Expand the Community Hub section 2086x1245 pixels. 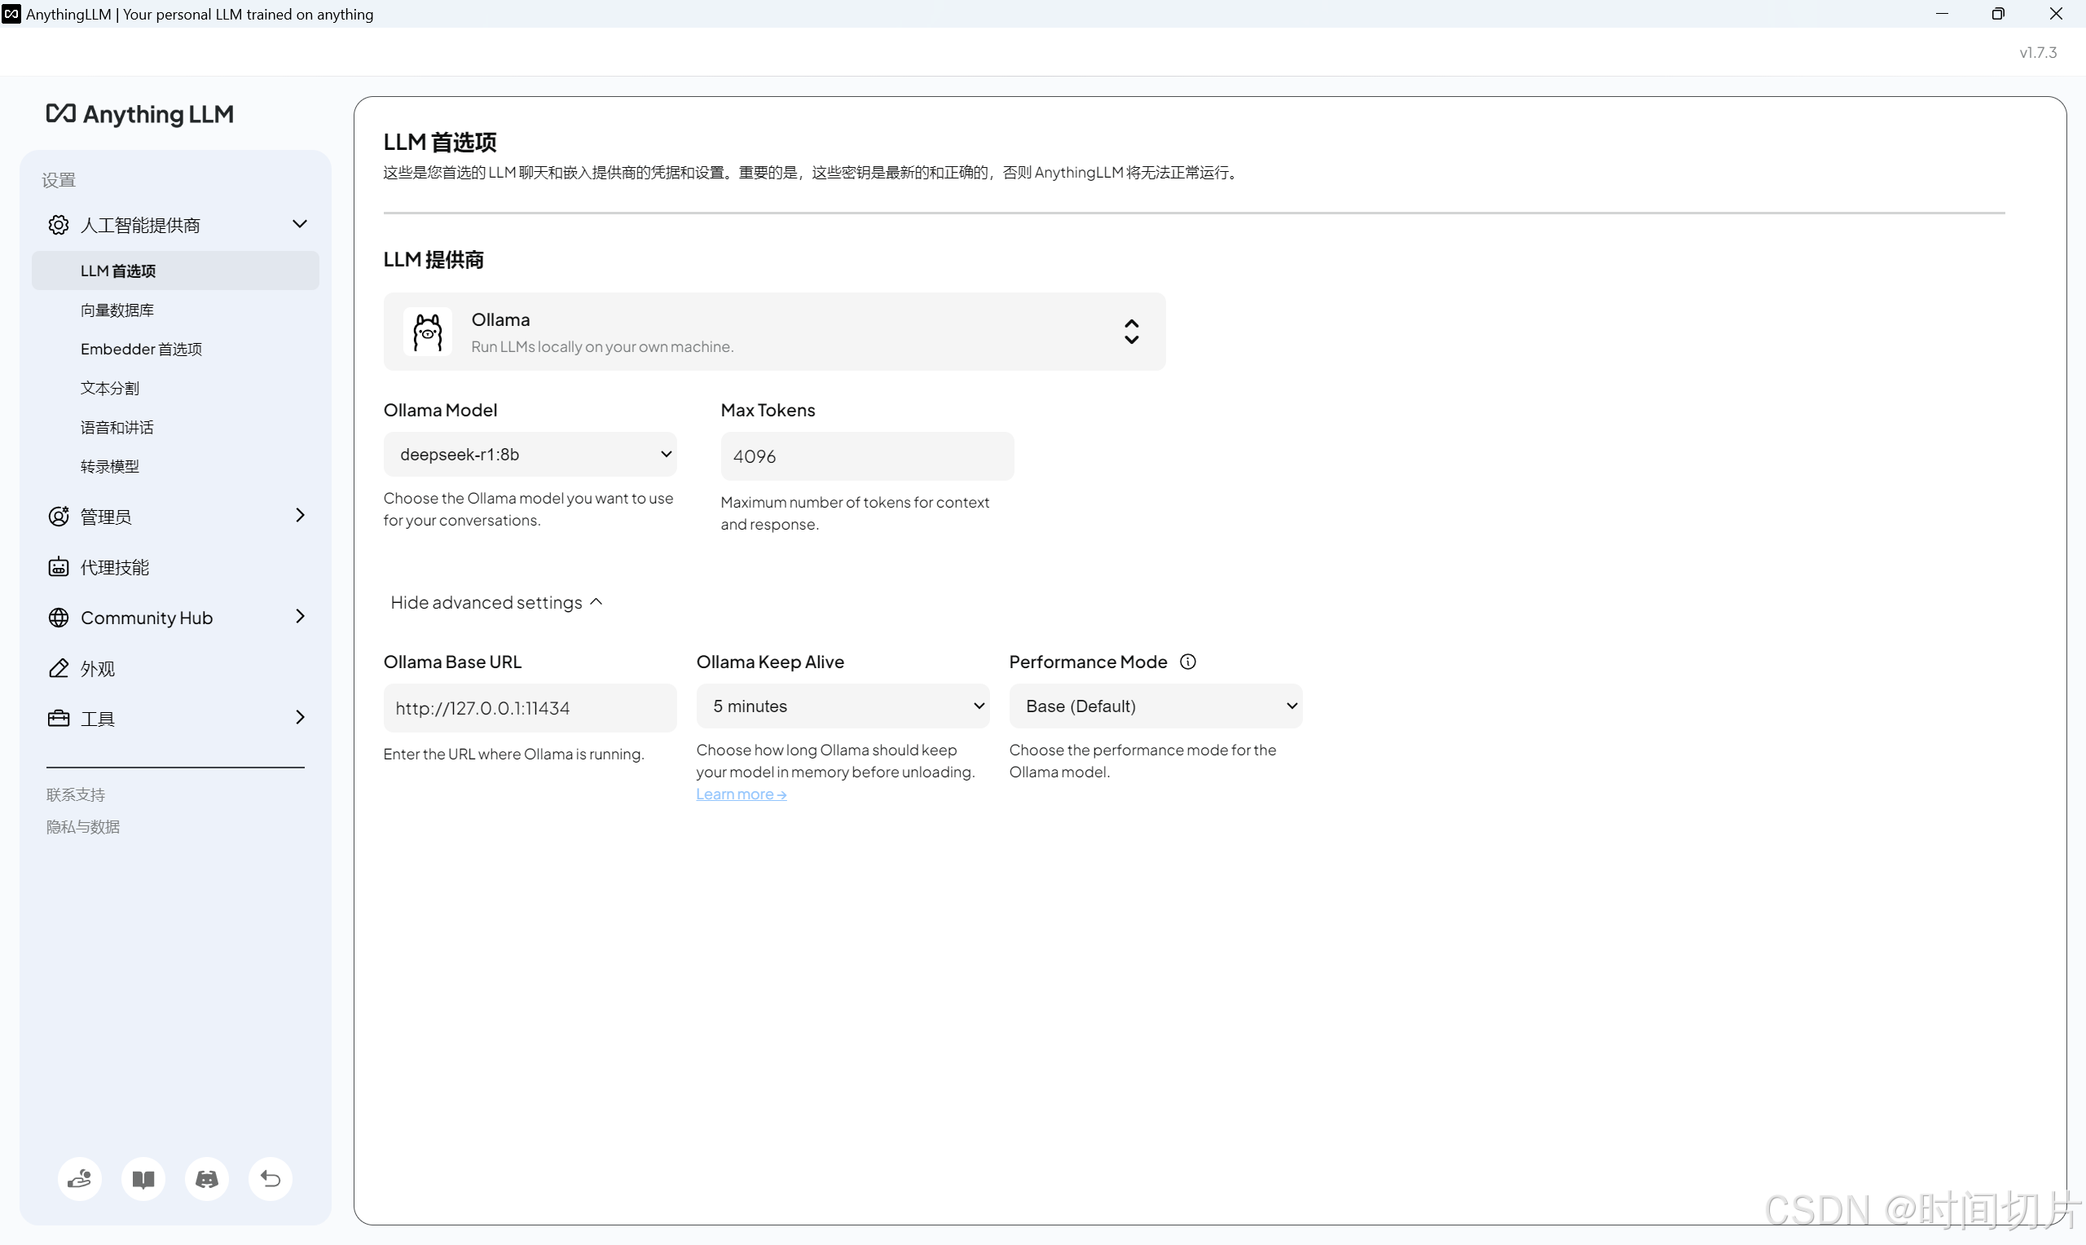175,618
